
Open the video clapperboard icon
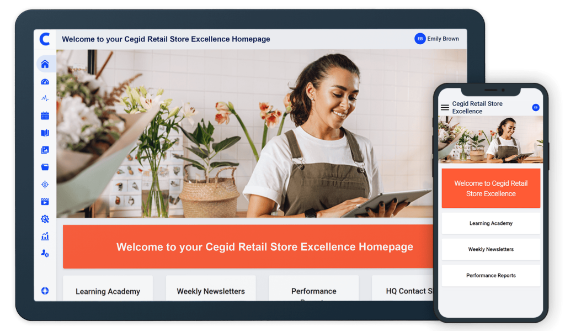tap(45, 201)
